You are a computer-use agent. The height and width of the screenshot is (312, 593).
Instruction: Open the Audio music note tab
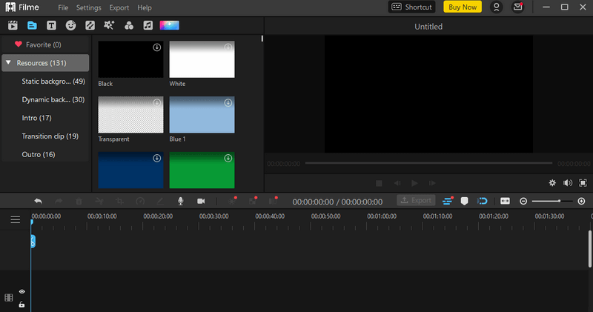coord(148,25)
